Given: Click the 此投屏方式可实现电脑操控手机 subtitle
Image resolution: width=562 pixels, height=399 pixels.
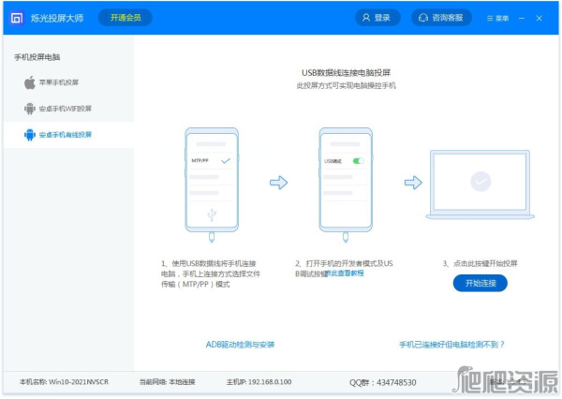Looking at the screenshot, I should 346,85.
